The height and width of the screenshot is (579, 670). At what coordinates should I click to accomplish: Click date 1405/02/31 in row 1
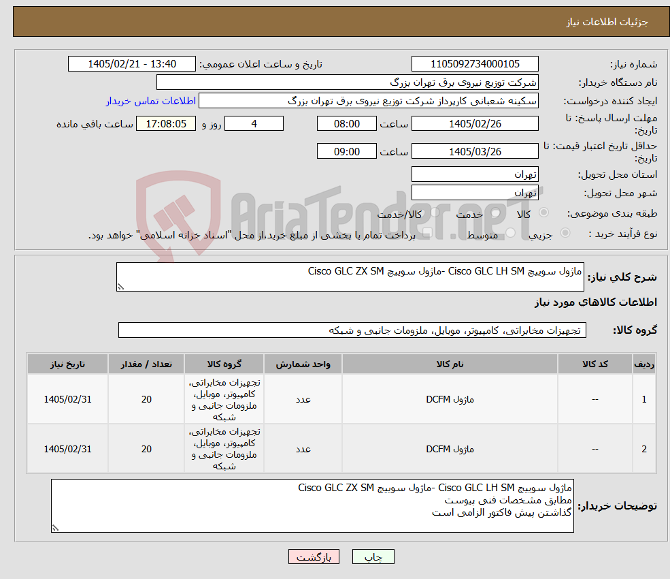pos(67,399)
